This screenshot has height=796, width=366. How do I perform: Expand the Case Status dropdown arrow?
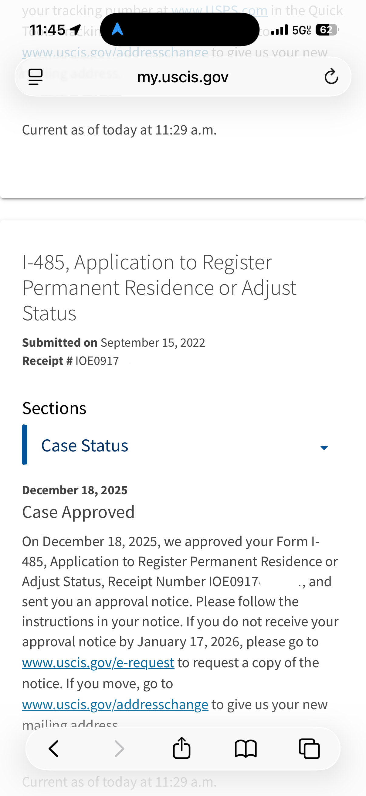tap(324, 447)
